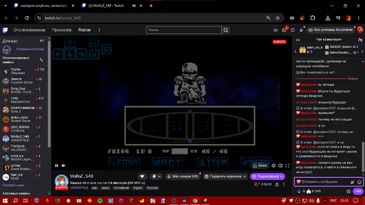Open the Roblox navigation tab
This screenshot has height=205, width=365.
pos(85,30)
